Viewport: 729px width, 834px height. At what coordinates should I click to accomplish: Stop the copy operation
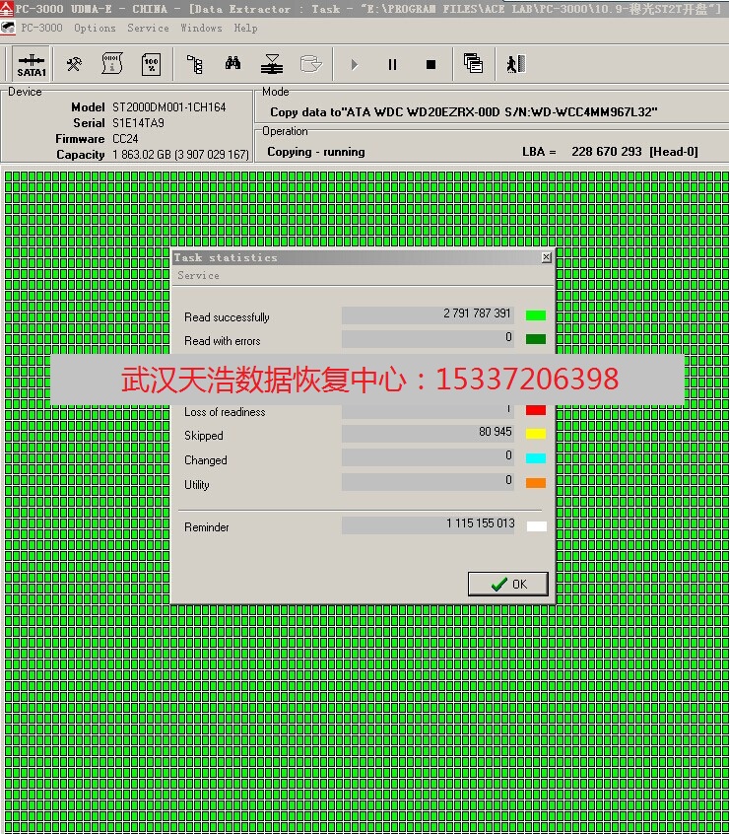(431, 65)
